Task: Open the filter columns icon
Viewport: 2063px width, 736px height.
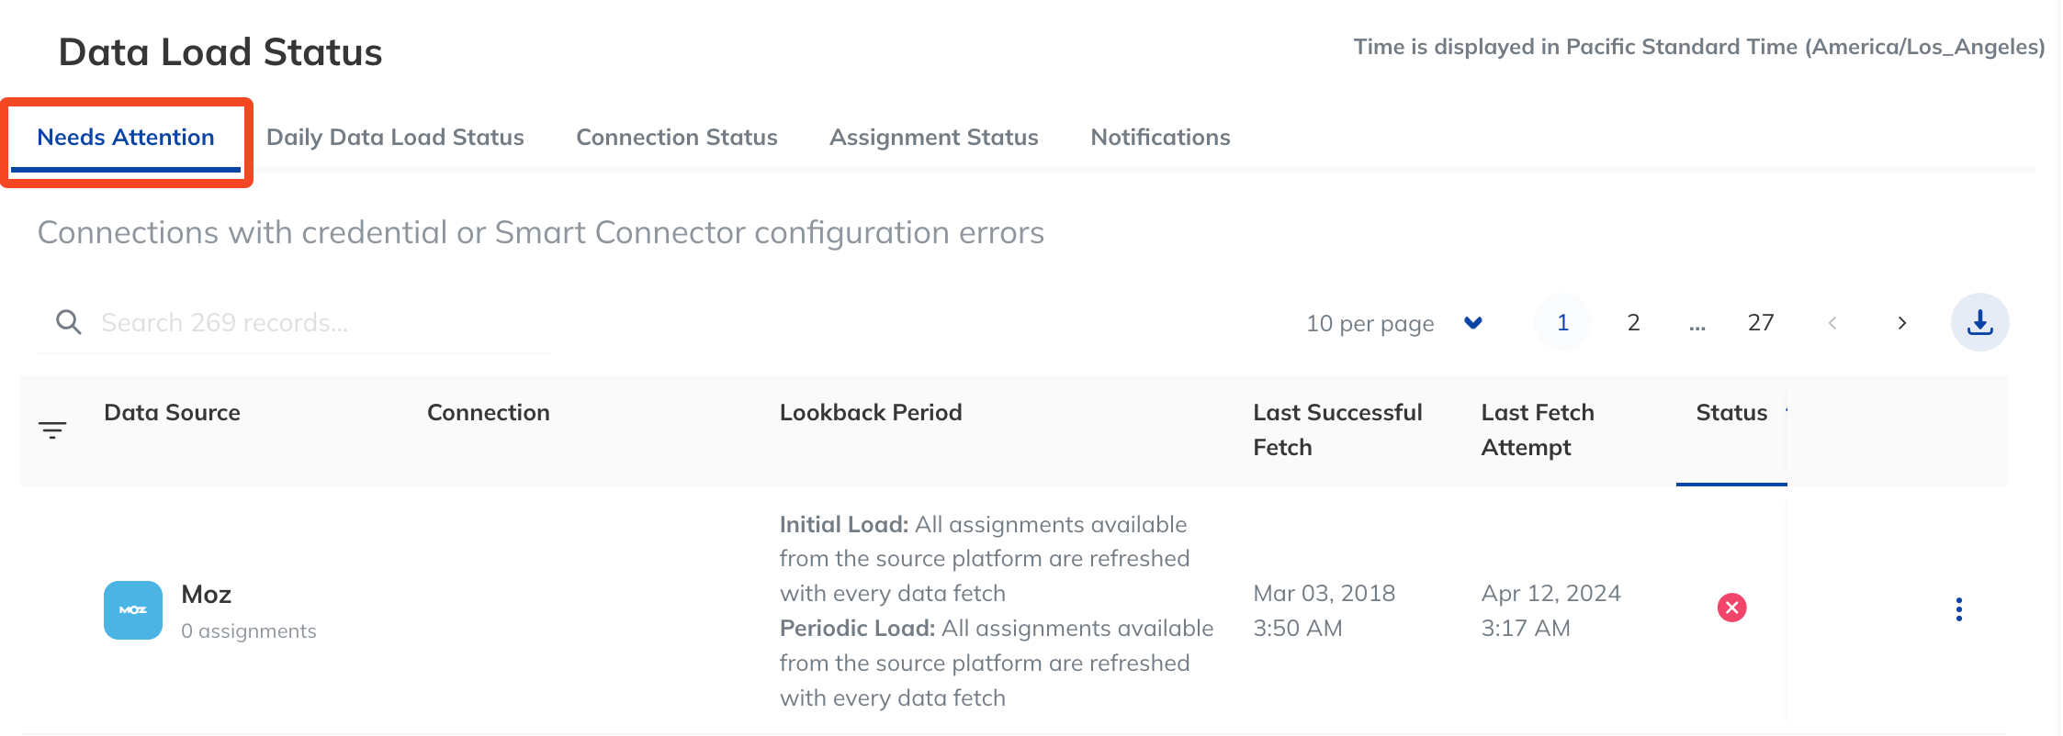Action: (x=52, y=429)
